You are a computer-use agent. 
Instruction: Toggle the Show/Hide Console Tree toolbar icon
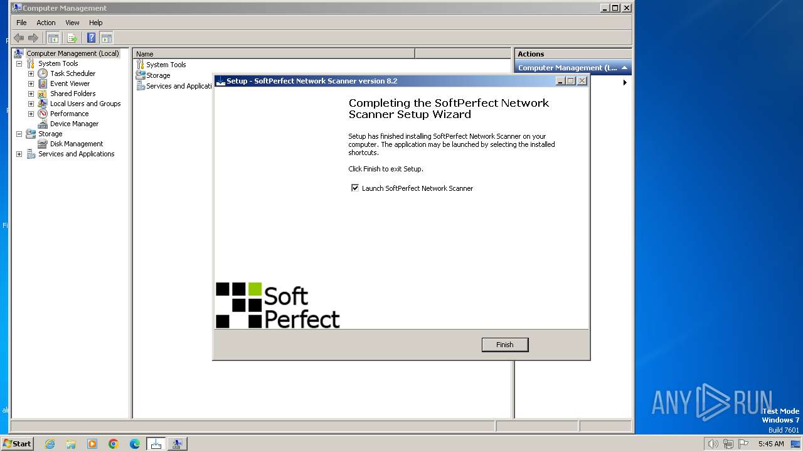tap(53, 38)
